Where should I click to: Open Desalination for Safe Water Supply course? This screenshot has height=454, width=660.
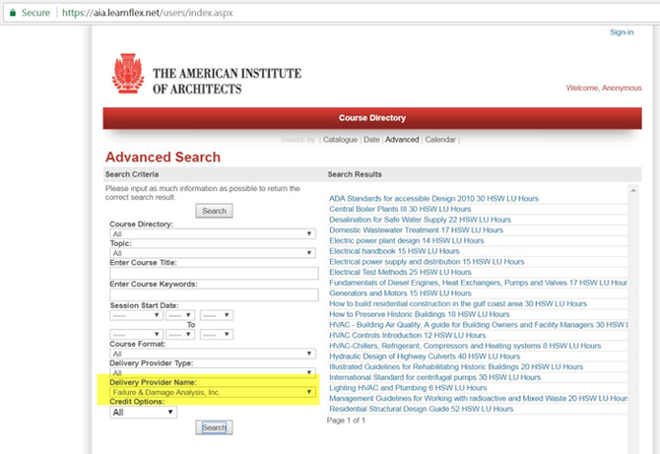click(x=420, y=220)
